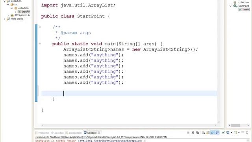Click Open Console icon
This screenshot has width=252, height=142.
[x=235, y=133]
